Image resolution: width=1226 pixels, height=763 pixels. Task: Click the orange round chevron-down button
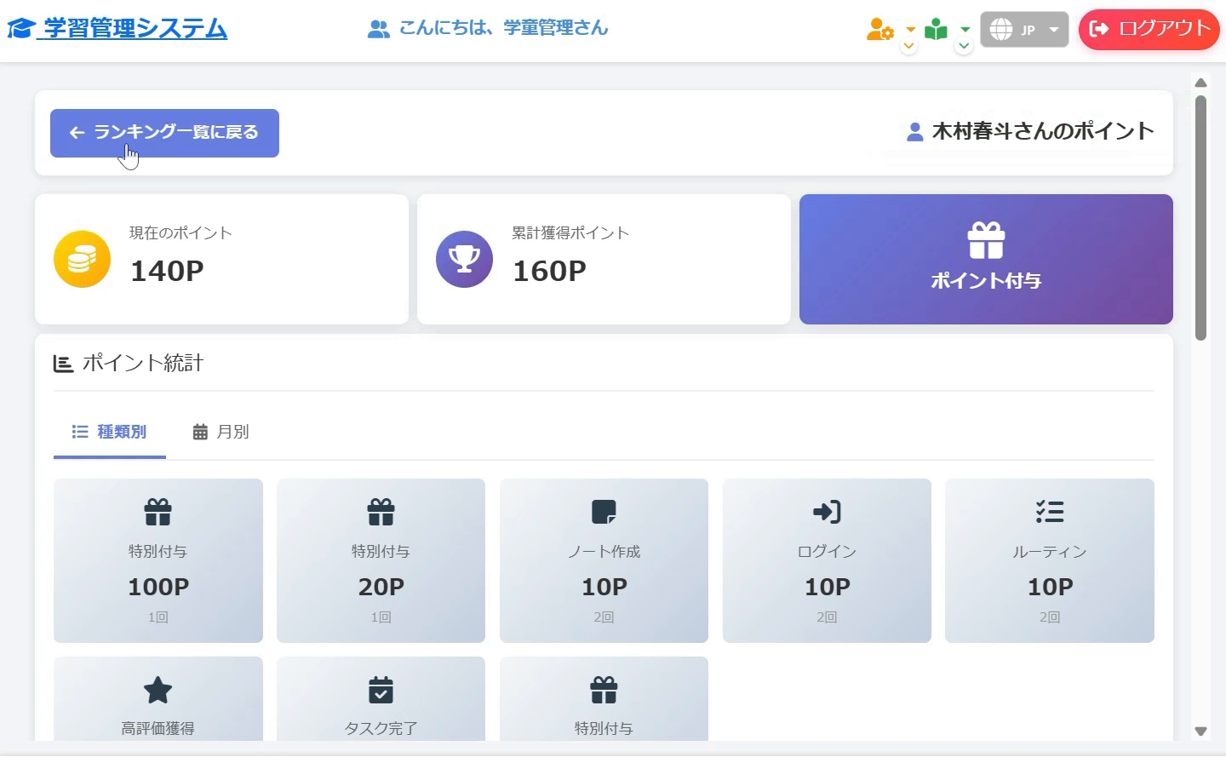909,46
